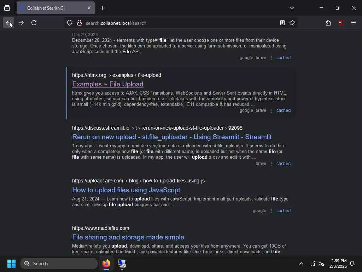
Task: Open cached link for the htmx result
Action: pyautogui.click(x=284, y=110)
